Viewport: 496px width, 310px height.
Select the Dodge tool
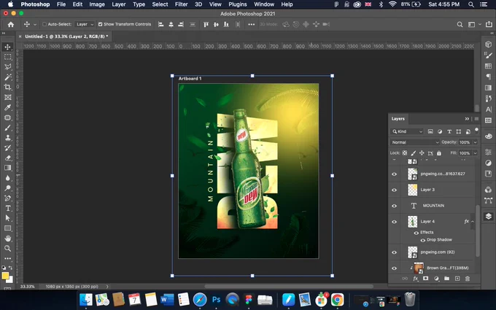[x=7, y=188]
